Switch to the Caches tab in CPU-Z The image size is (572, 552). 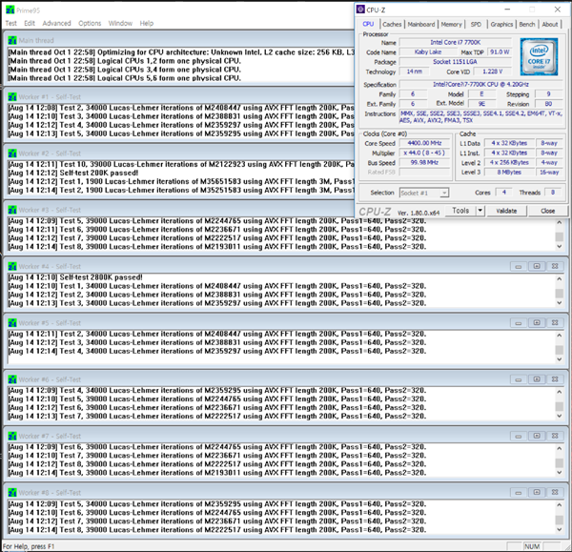point(392,25)
